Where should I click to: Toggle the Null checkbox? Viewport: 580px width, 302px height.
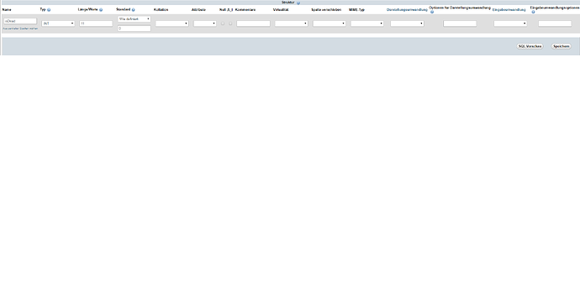223,23
